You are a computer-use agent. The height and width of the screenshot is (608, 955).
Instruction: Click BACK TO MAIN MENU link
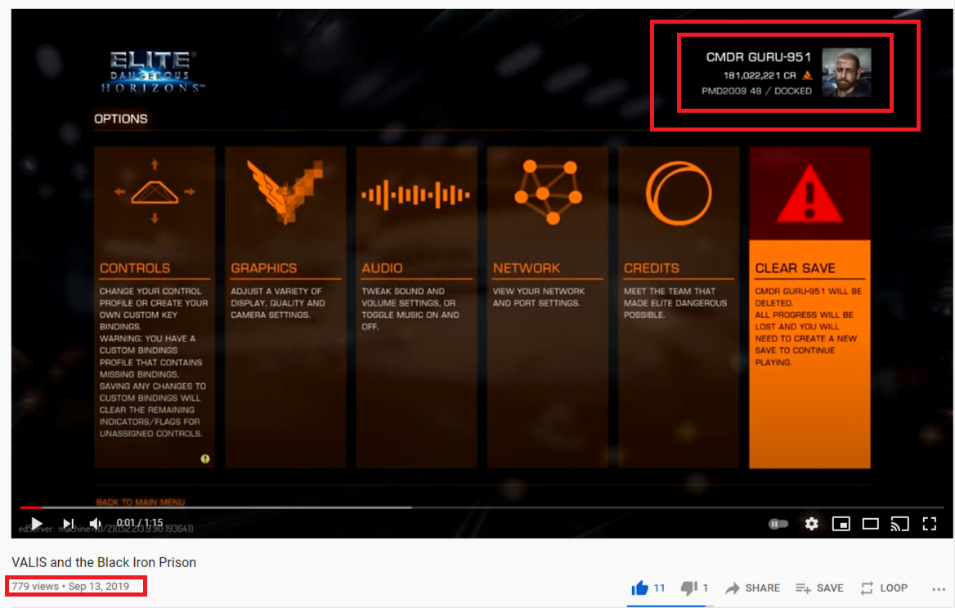pos(140,502)
